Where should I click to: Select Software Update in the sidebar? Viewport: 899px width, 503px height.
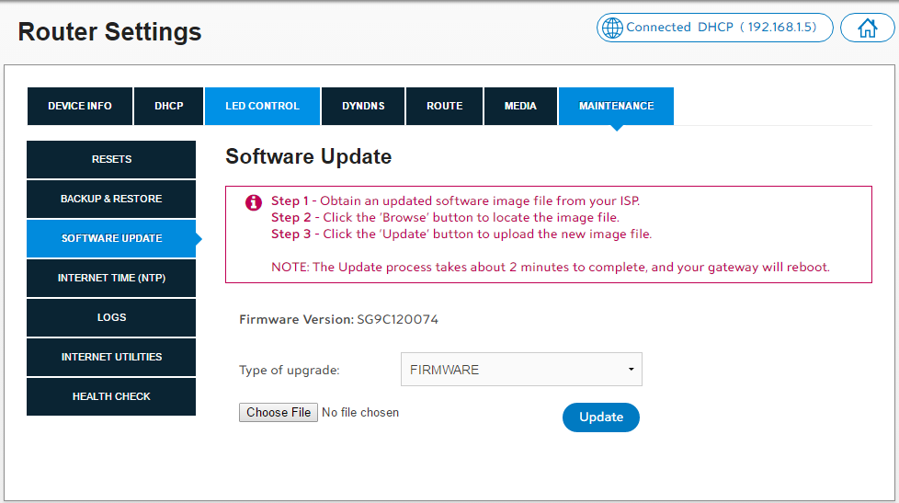[111, 239]
